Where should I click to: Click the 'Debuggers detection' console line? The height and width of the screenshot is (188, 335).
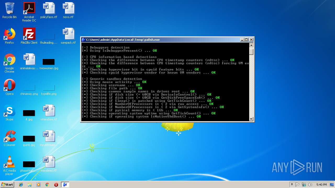coord(106,48)
